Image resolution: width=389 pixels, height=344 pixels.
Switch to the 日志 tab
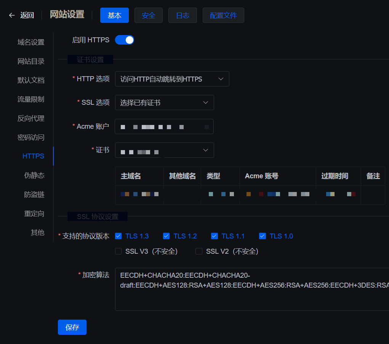(x=182, y=15)
